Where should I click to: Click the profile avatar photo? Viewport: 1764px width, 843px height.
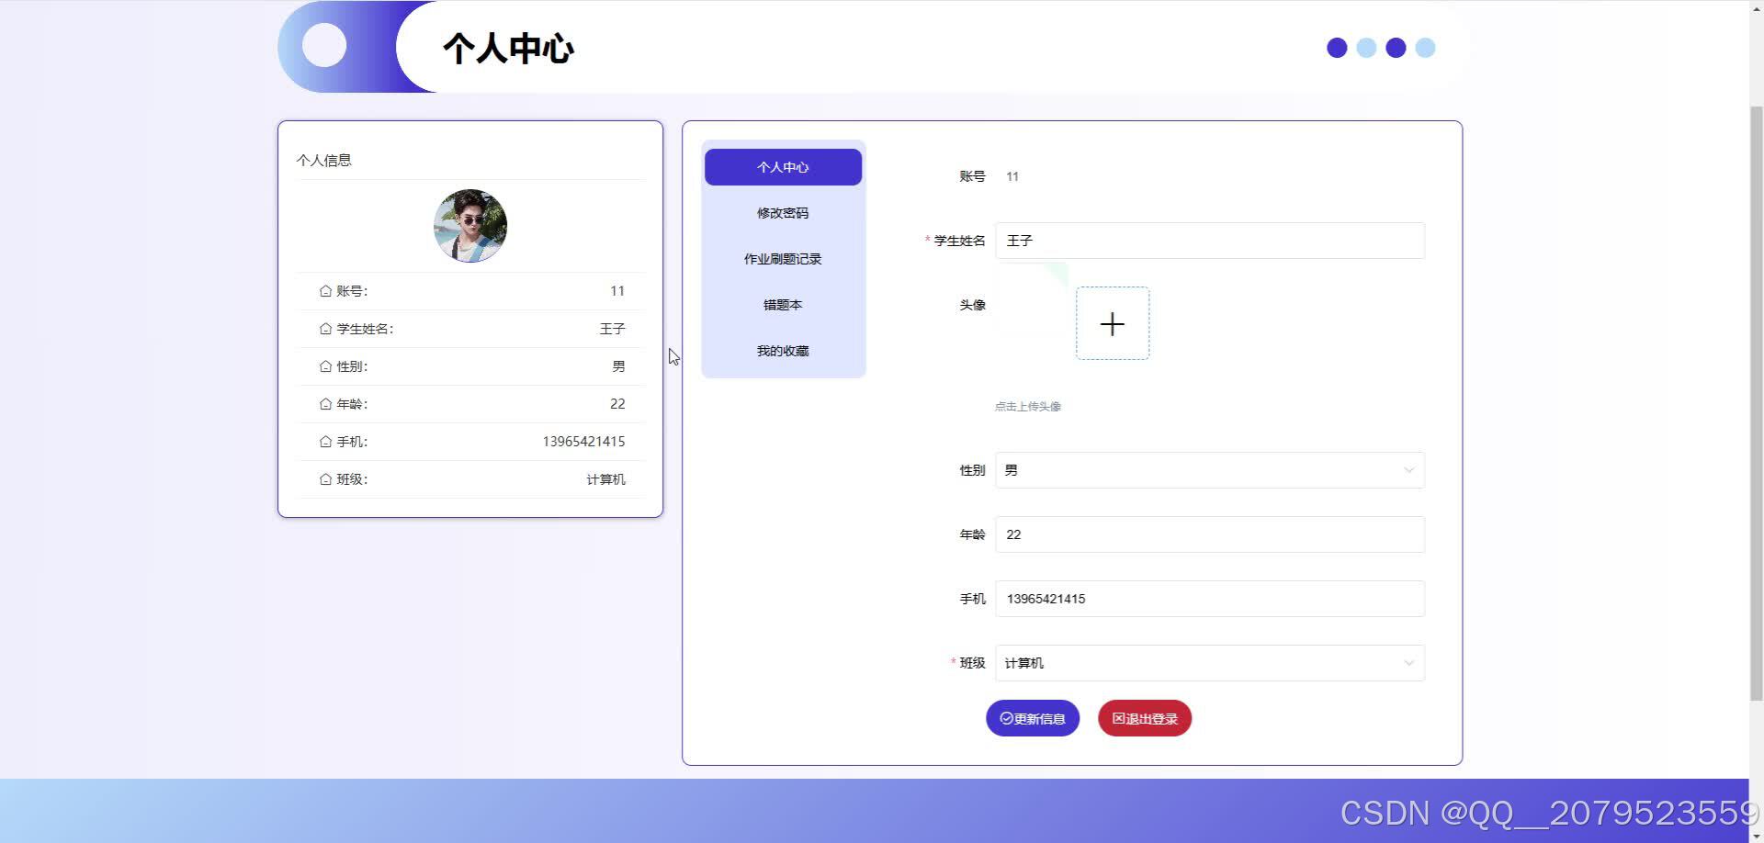tap(469, 225)
